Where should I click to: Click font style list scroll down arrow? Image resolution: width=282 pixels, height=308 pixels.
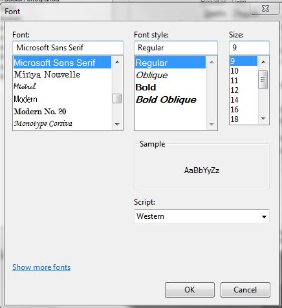[211, 124]
